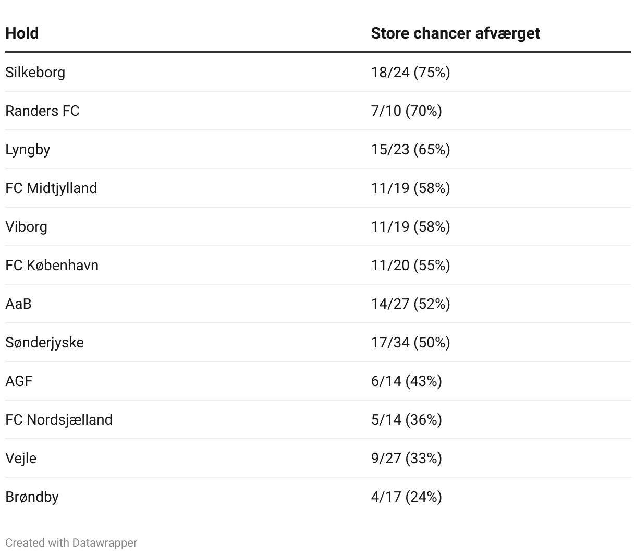Click the Sønderjyske team name
The width and height of the screenshot is (636, 555).
coord(44,343)
